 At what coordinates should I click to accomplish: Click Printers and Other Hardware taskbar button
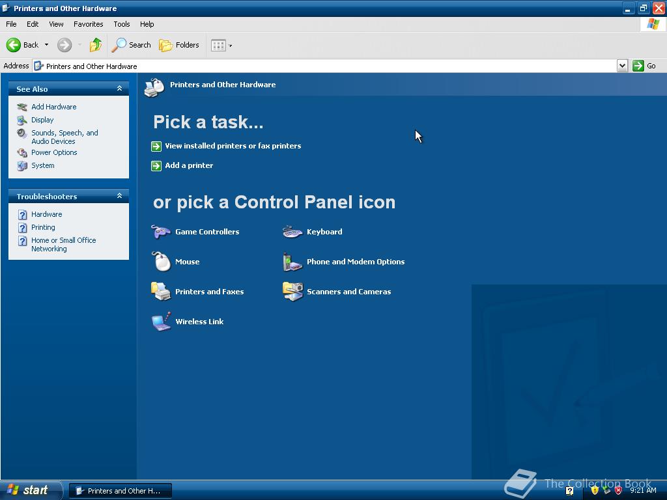click(x=121, y=491)
